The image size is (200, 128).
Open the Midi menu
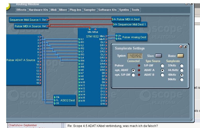tap(54, 10)
